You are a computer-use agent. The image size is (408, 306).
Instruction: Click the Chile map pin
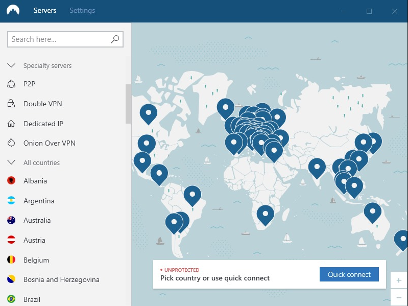[x=174, y=223]
